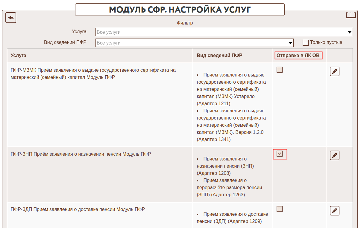This screenshot has height=228, width=361.
Task: Click the Услуга column header
Action: pos(19,55)
